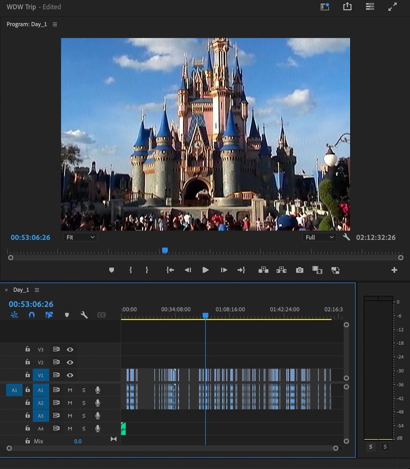410x469 pixels.
Task: Solo the A1 audio track
Action: click(84, 390)
